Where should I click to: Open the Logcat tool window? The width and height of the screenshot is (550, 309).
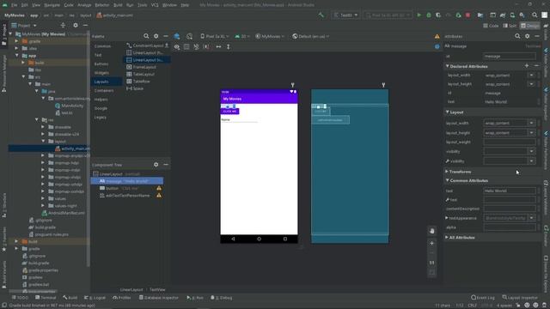(x=95, y=298)
